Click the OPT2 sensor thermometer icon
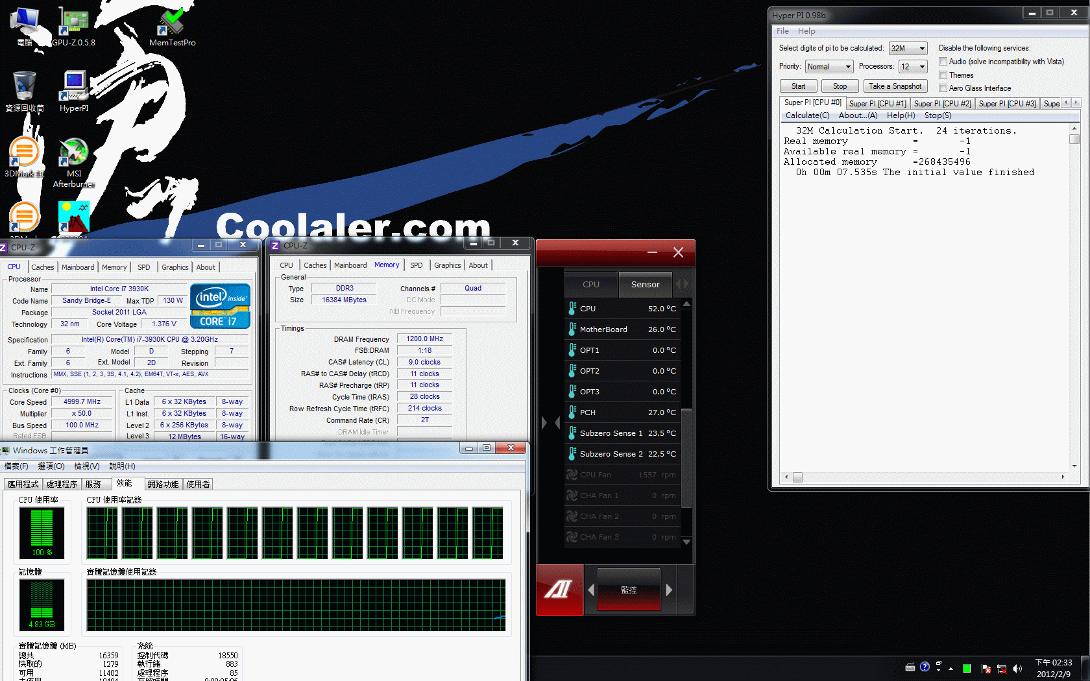 572,371
